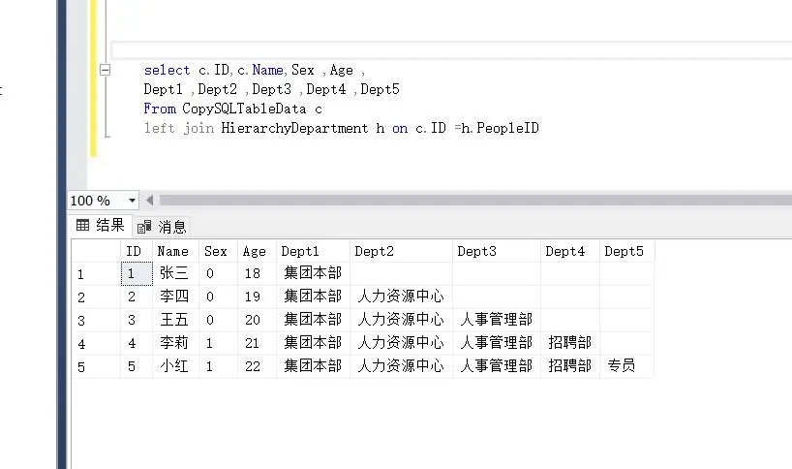The height and width of the screenshot is (469, 792).
Task: Click HierarchyDepartment in the query text
Action: coord(294,128)
